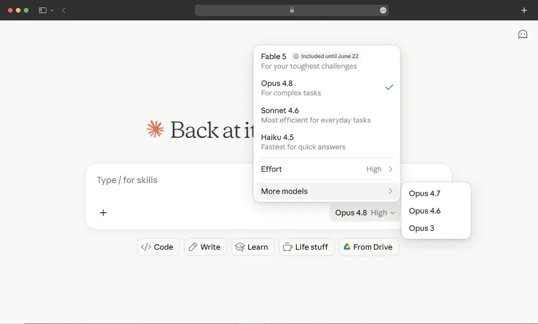Select the Sonnet 4.6 model
The image size is (538, 324).
327,115
